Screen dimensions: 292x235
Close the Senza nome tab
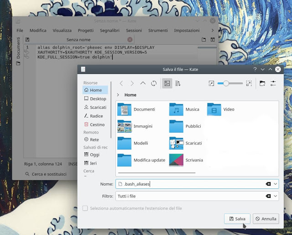pyautogui.click(x=130, y=40)
